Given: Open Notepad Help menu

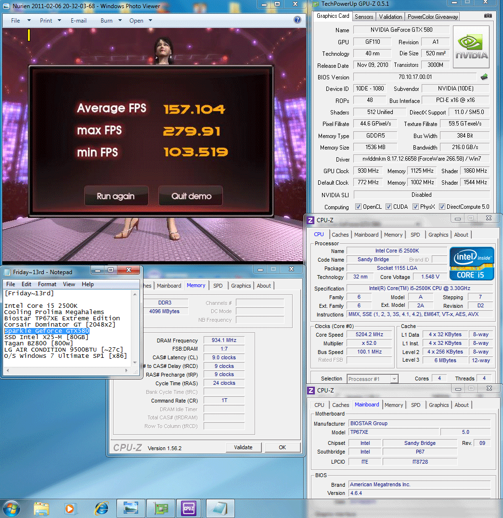Looking at the screenshot, I should pyautogui.click(x=88, y=284).
